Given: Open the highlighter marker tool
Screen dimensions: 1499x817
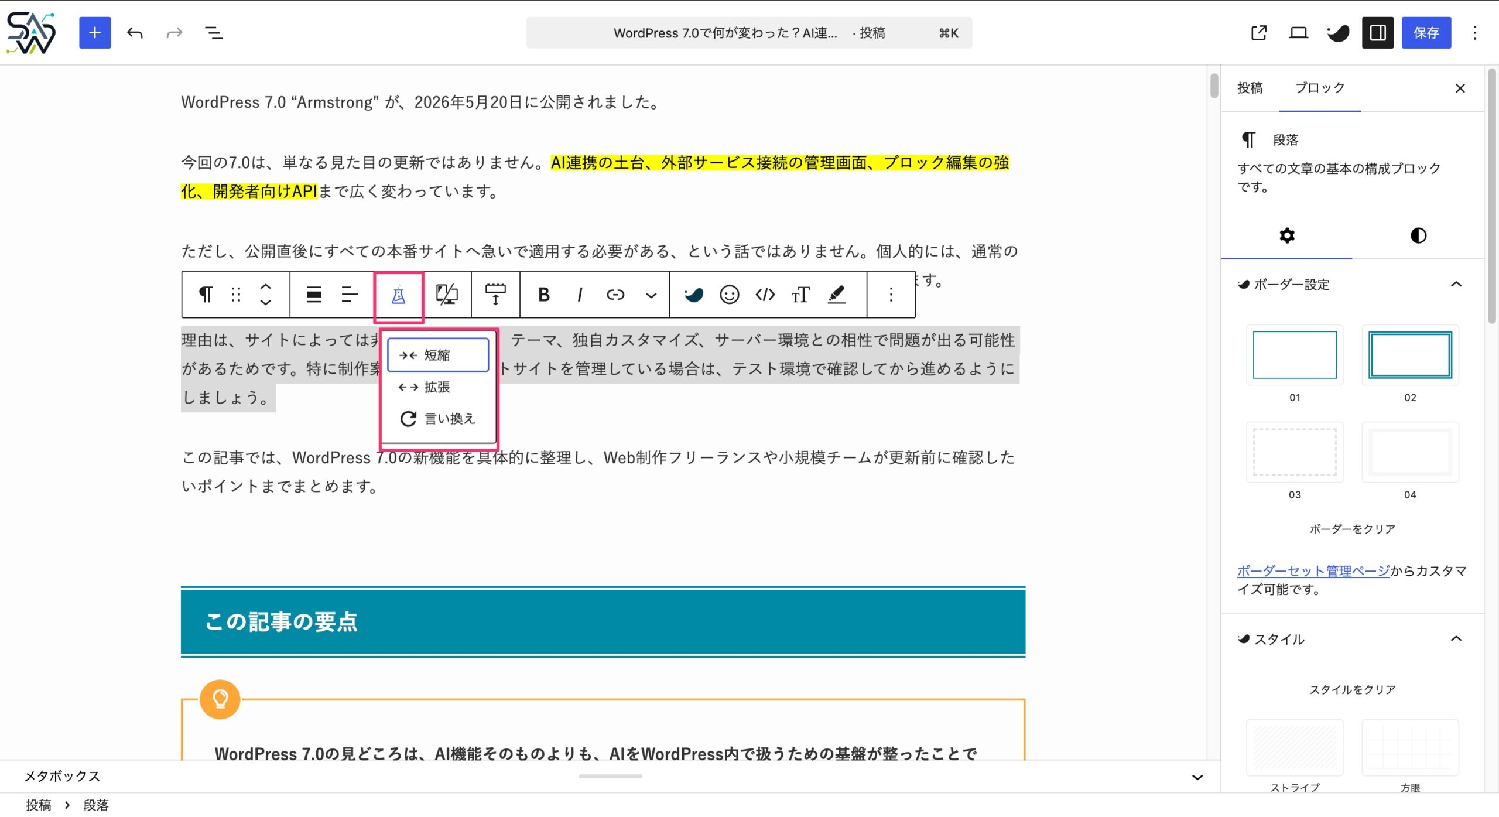Looking at the screenshot, I should pos(837,295).
